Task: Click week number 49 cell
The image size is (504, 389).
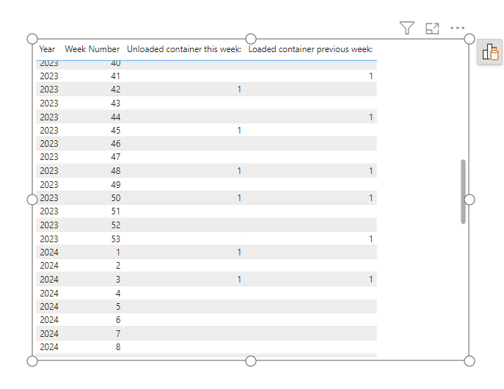Action: (115, 184)
